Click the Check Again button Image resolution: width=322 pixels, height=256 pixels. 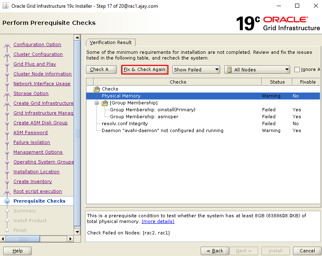[101, 69]
